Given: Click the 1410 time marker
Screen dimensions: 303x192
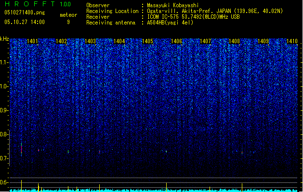Looking at the screenshot, I should coord(292,41).
